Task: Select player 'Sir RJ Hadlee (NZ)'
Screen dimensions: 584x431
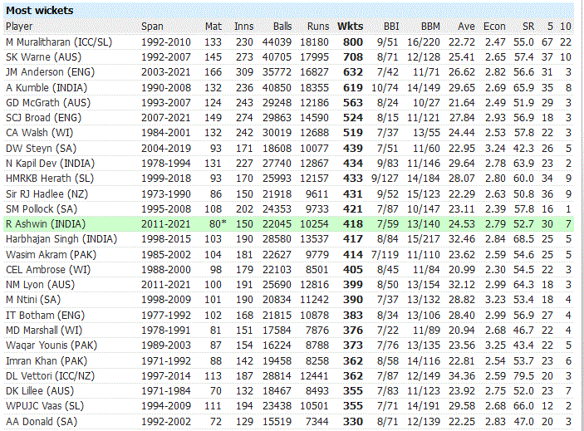Action: point(47,194)
